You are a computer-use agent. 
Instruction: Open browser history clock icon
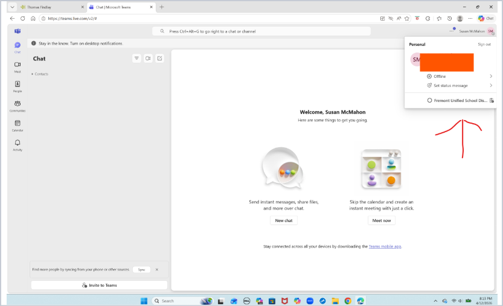coord(449,18)
